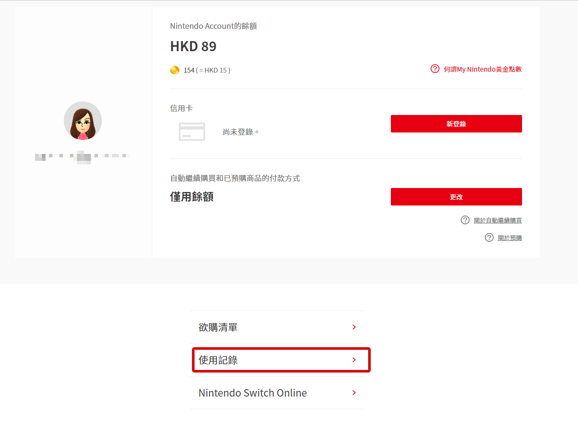Image resolution: width=578 pixels, height=425 pixels.
Task: Open the 關於自動繼續購買 link
Action: [498, 220]
